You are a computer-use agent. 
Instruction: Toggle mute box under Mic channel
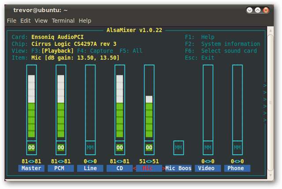click(x=149, y=148)
